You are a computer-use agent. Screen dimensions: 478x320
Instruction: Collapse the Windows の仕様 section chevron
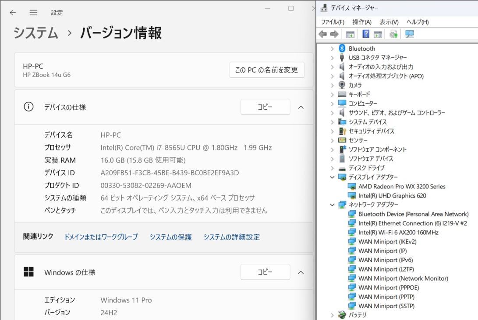tap(301, 272)
